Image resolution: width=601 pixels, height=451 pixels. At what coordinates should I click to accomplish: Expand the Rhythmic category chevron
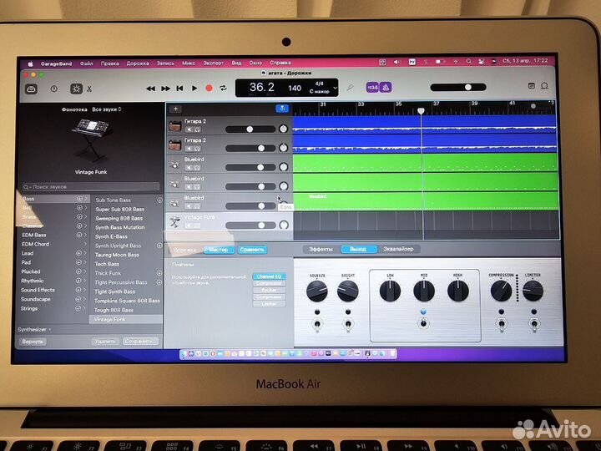tap(84, 281)
